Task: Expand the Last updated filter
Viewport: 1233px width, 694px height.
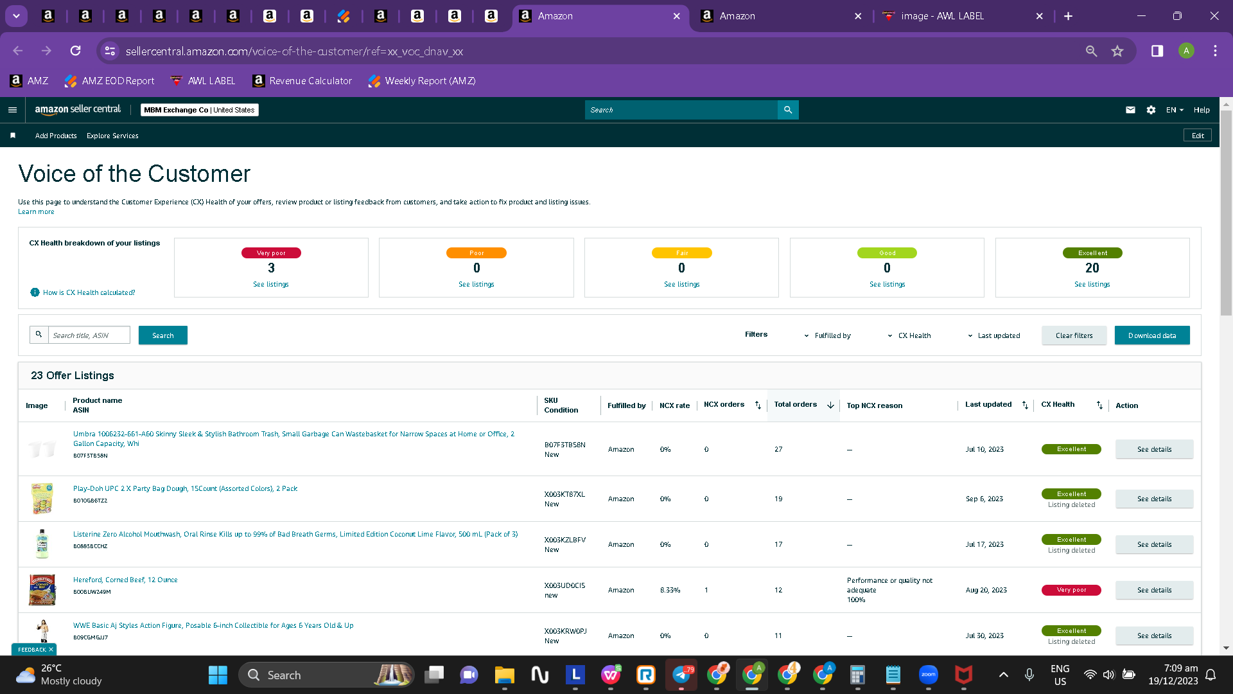Action: click(x=994, y=335)
